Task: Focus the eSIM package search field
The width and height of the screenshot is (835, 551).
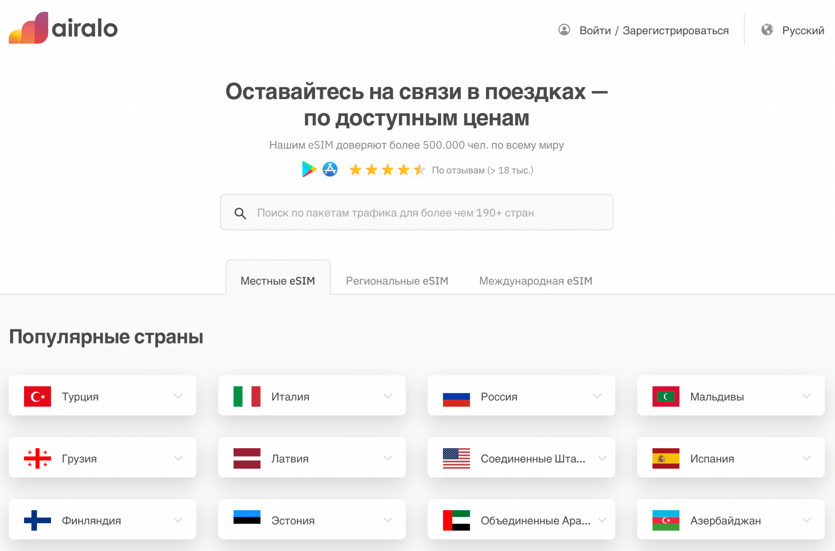Action: 417,212
